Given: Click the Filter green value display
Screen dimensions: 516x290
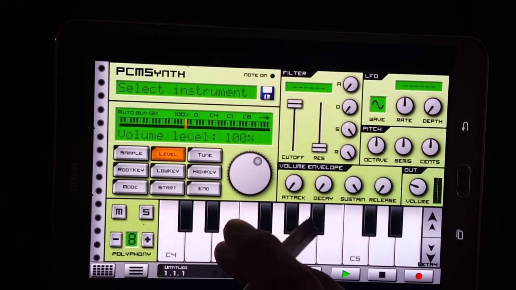Looking at the screenshot, I should [309, 87].
